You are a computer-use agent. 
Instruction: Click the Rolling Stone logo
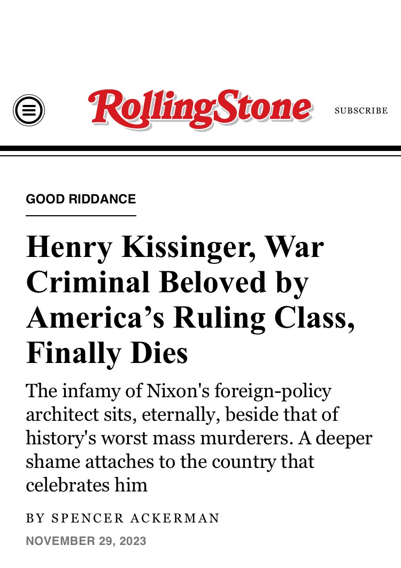[200, 109]
